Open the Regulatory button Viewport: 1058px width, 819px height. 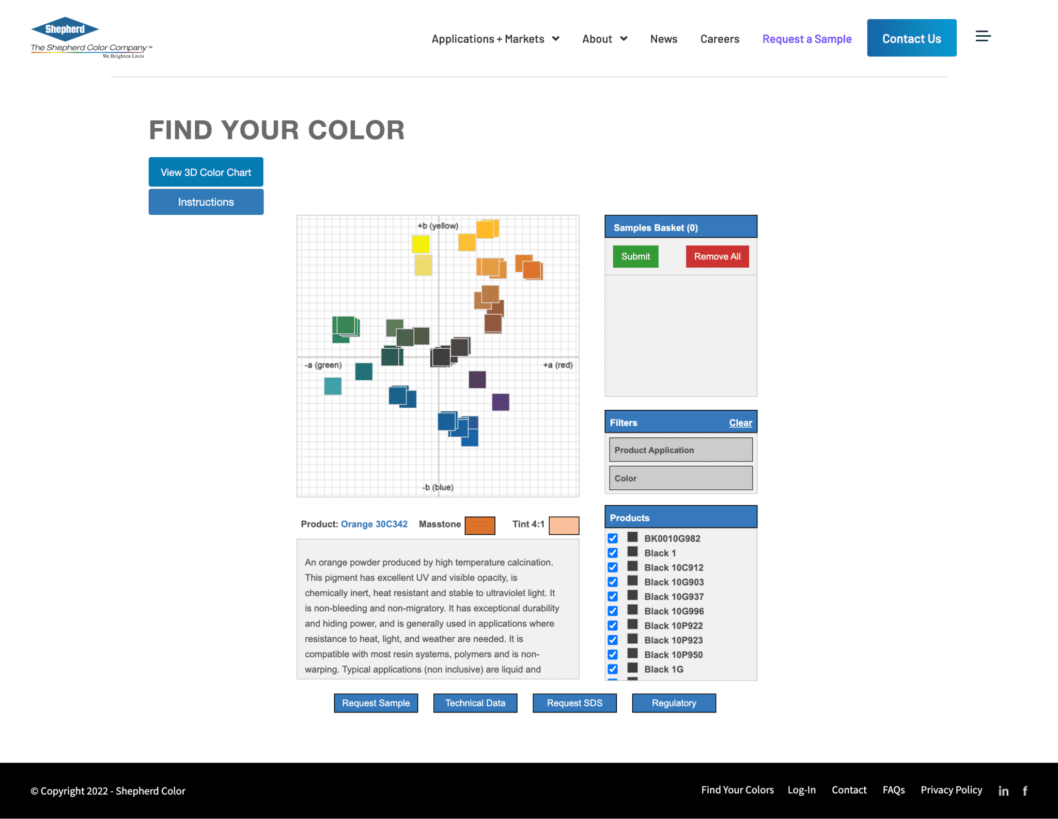point(674,703)
